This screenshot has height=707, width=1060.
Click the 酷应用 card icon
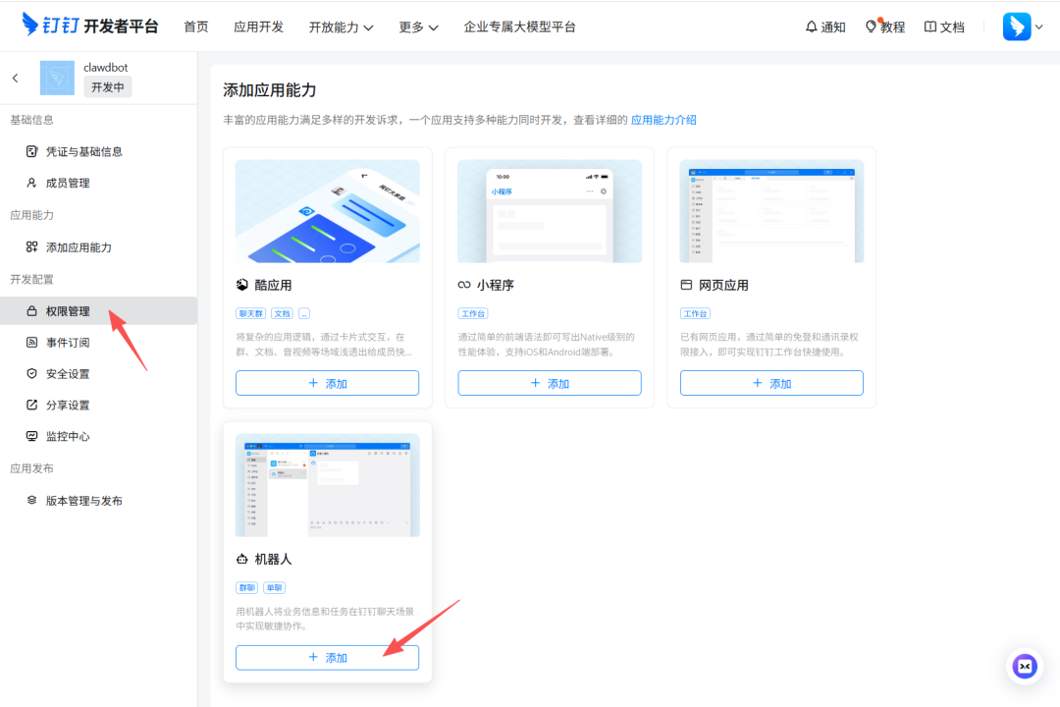(242, 285)
